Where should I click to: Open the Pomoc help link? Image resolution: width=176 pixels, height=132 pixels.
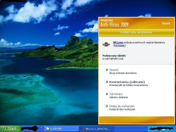click(166, 23)
